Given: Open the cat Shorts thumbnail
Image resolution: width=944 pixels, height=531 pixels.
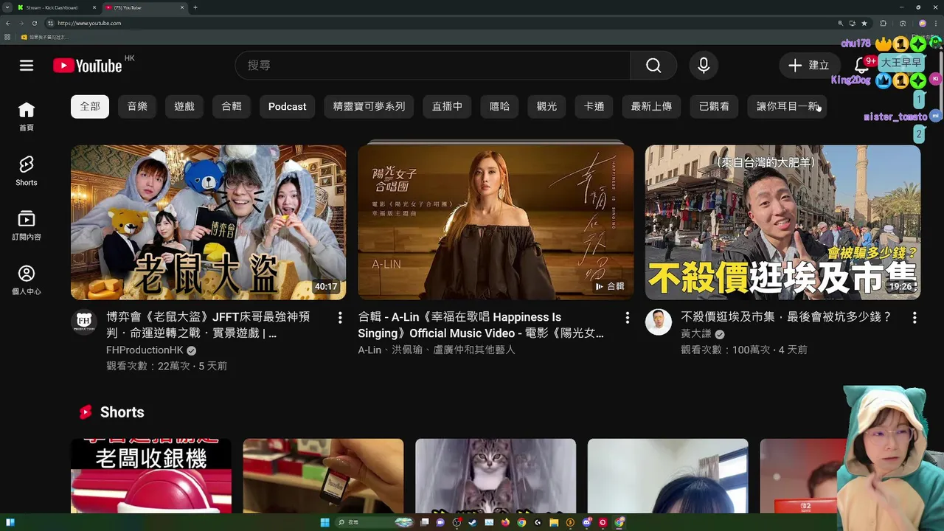Looking at the screenshot, I should point(496,476).
